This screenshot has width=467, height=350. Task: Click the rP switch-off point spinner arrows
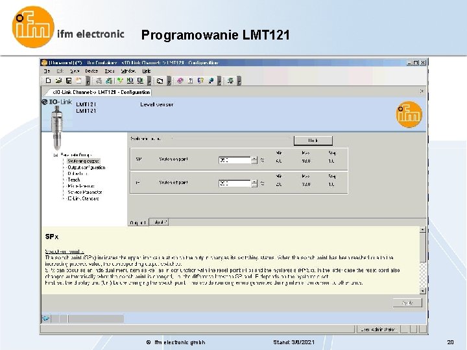pos(254,183)
